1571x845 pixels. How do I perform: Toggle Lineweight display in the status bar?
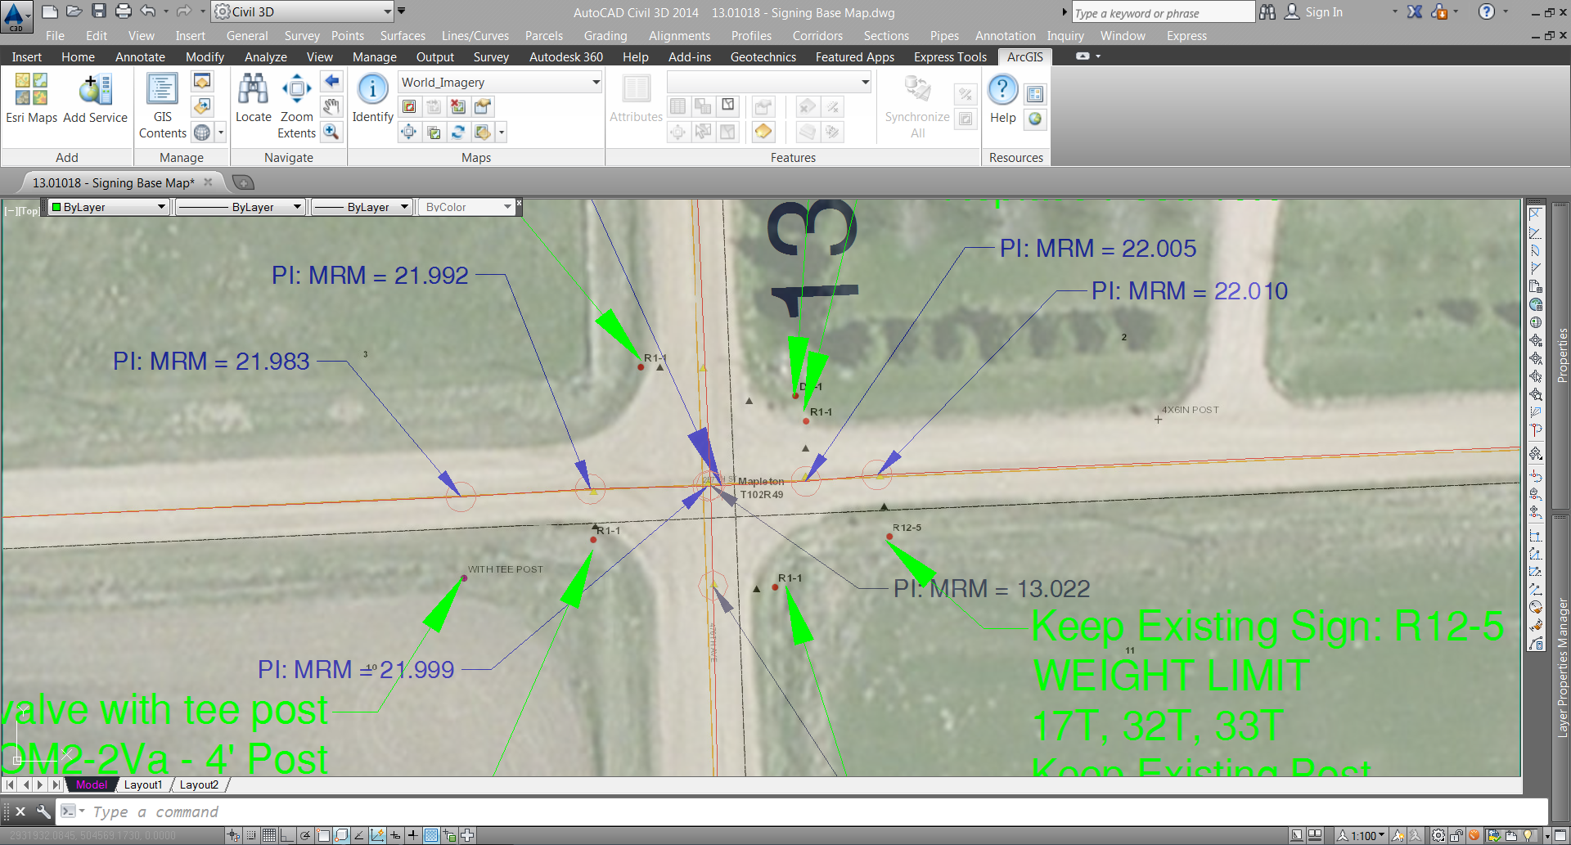click(413, 835)
